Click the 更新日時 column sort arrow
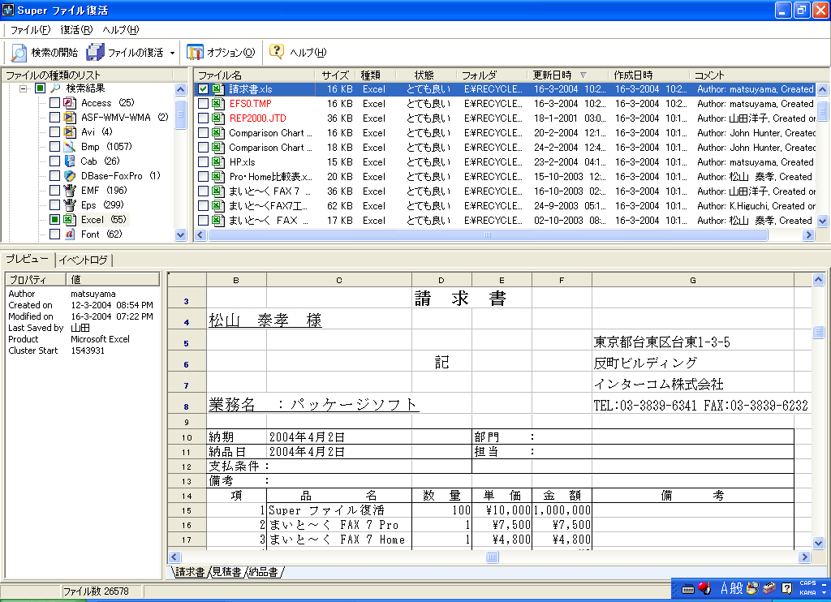 (x=583, y=75)
